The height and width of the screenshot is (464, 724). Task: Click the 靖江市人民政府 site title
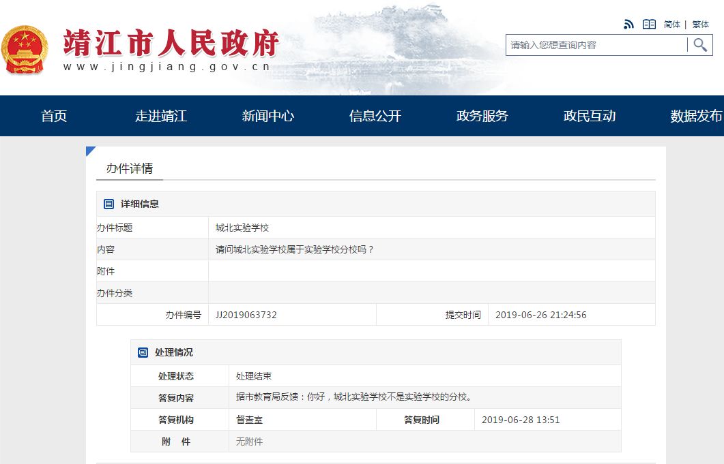(x=171, y=43)
